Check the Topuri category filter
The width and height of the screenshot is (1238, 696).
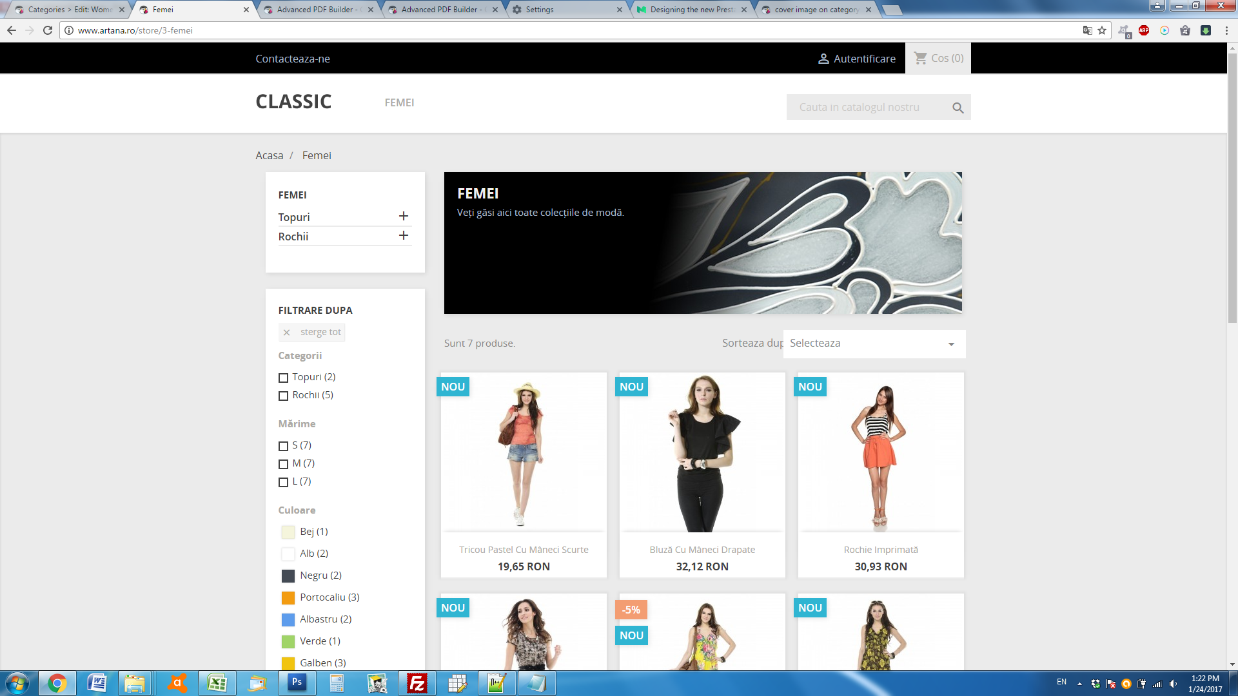tap(283, 378)
